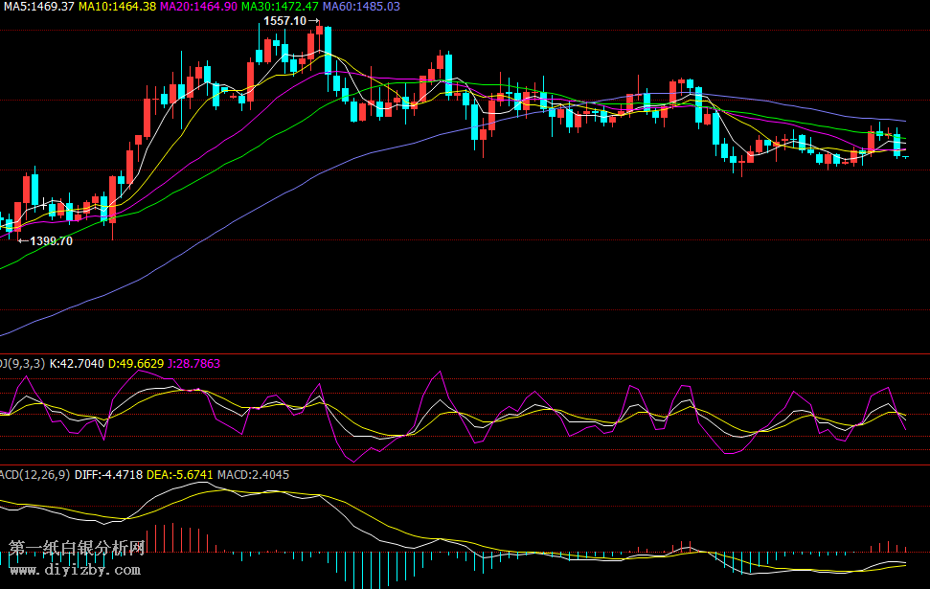The image size is (930, 589).
Task: Click the MACD:2.4045 value
Action: click(x=253, y=474)
